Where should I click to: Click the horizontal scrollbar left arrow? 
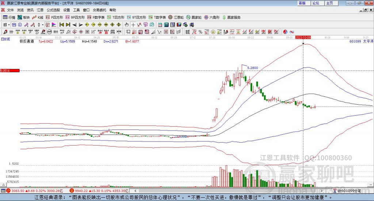click(136, 191)
